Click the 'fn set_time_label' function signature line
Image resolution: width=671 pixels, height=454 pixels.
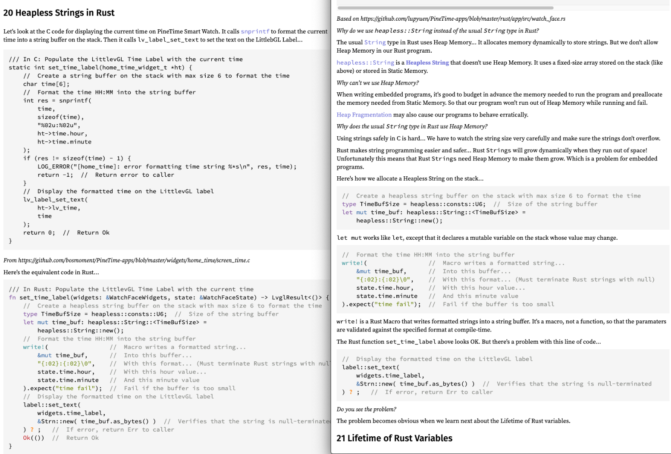tap(169, 297)
